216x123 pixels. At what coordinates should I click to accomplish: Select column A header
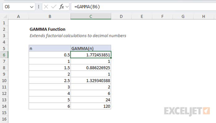tap(19, 17)
